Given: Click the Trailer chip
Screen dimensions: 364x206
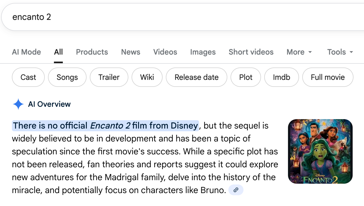Looking at the screenshot, I should coord(109,77).
